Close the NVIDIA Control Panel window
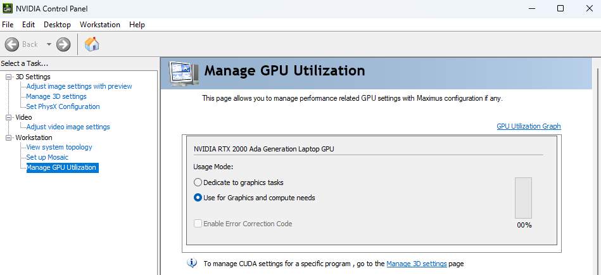Viewport: 601px width, 275px height. point(590,8)
